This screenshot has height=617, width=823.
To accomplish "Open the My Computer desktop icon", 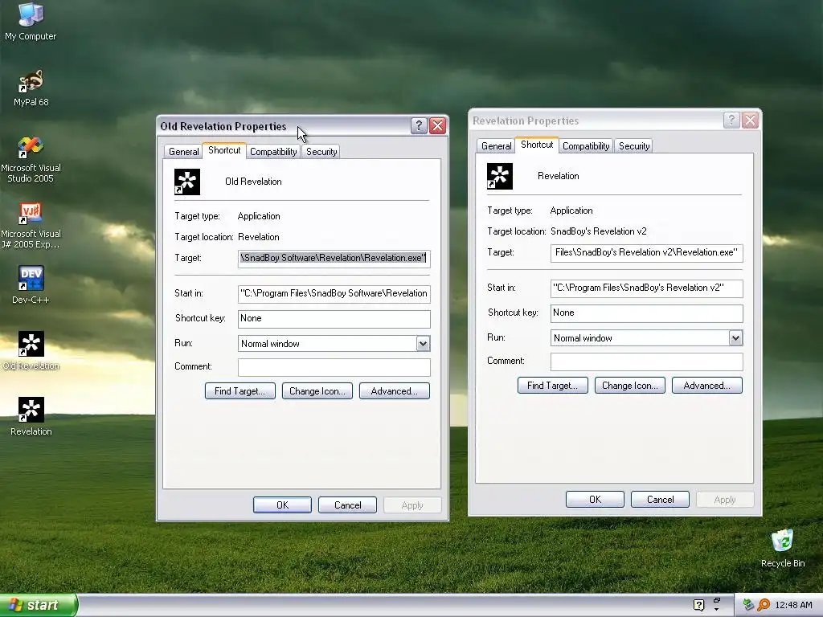I will (x=31, y=21).
